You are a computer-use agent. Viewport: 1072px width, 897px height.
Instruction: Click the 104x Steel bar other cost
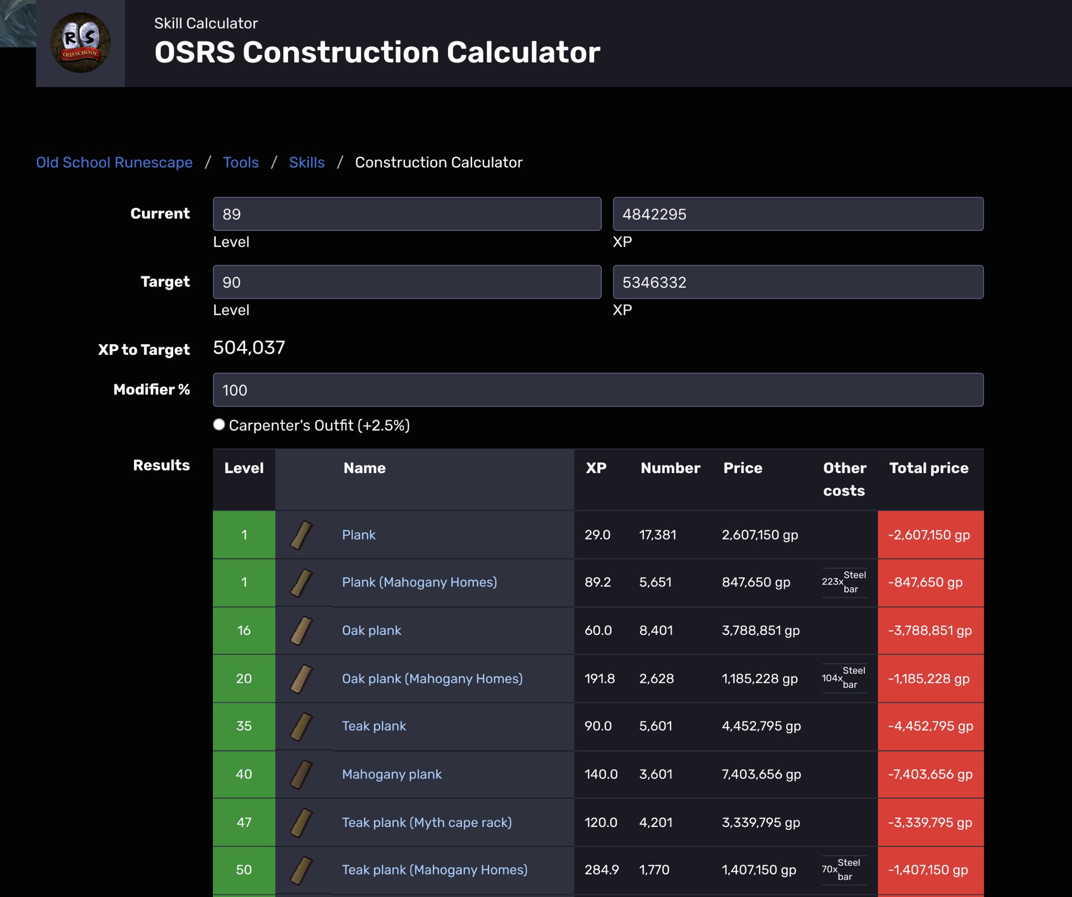point(844,678)
